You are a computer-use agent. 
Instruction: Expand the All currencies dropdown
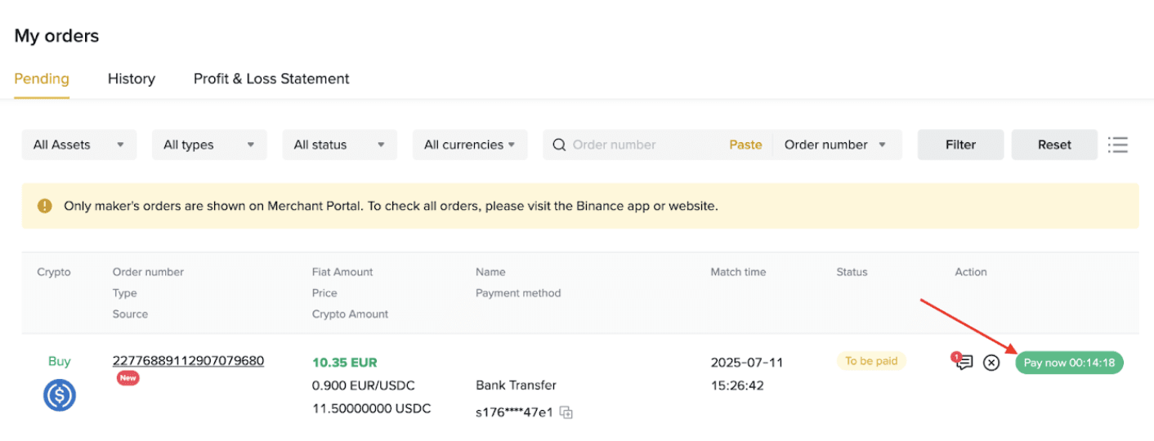coord(470,145)
